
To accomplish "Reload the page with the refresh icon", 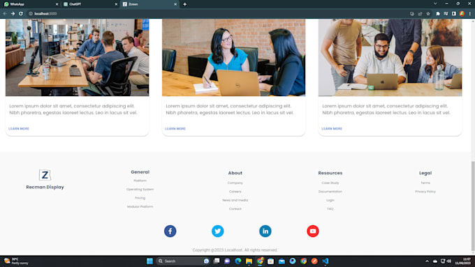I will [21, 14].
